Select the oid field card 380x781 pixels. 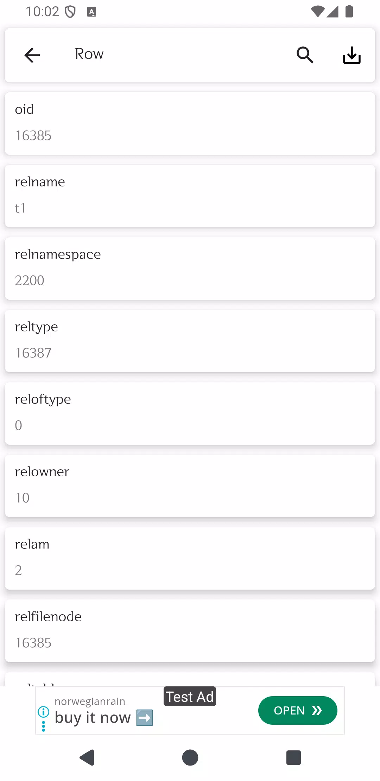[190, 123]
